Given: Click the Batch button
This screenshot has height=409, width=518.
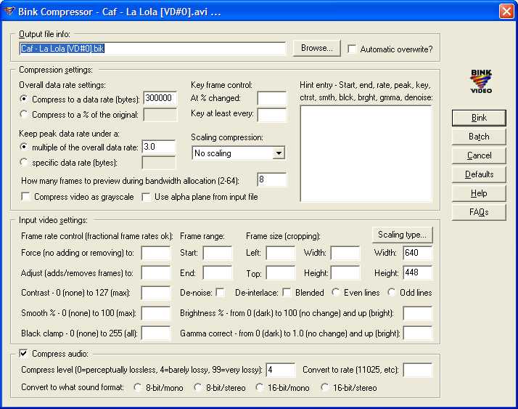Looking at the screenshot, I should click(479, 137).
